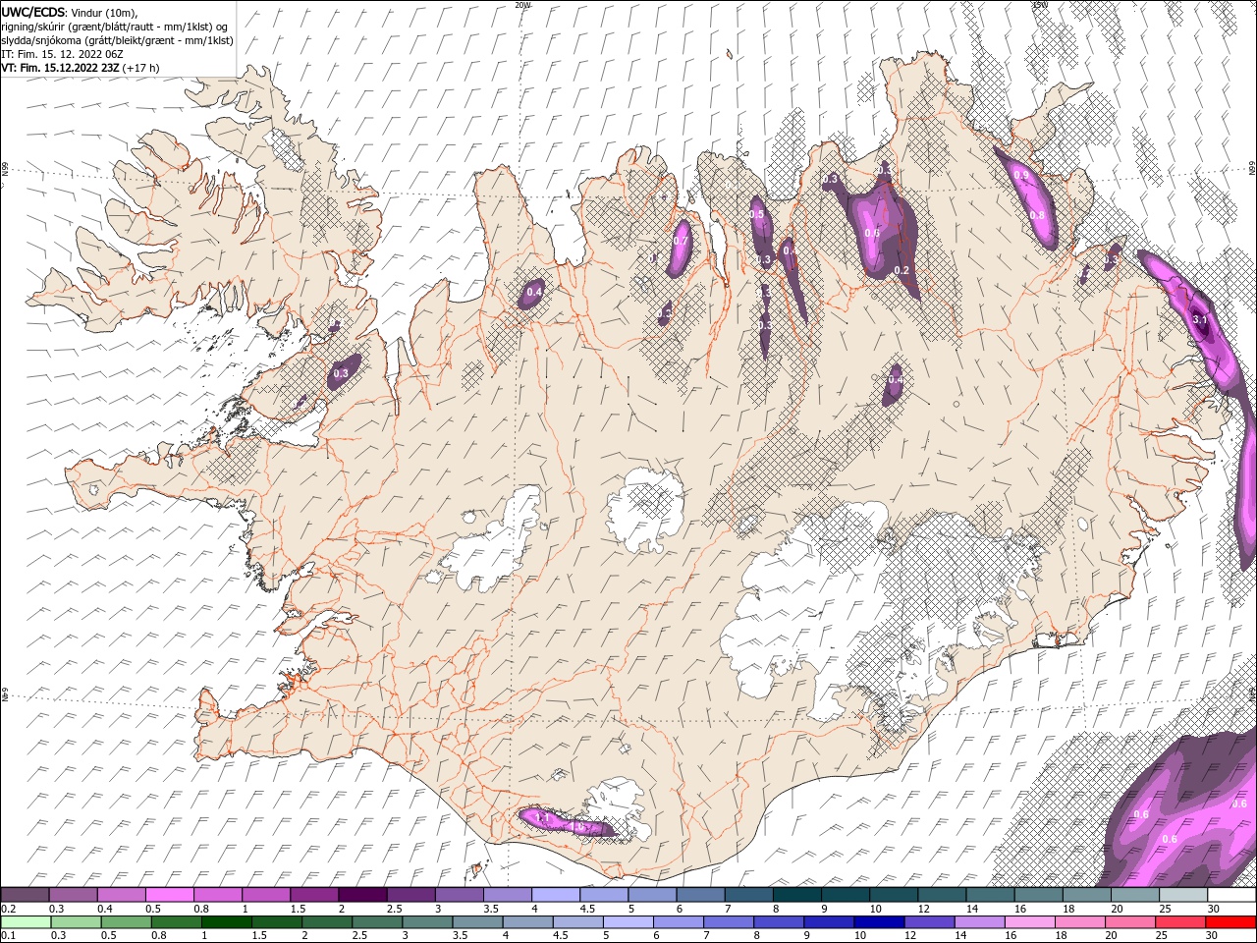This screenshot has height=943, width=1257.
Task: Select the grey-teal 16 swatch in upper legend row
Action: coord(1039,895)
